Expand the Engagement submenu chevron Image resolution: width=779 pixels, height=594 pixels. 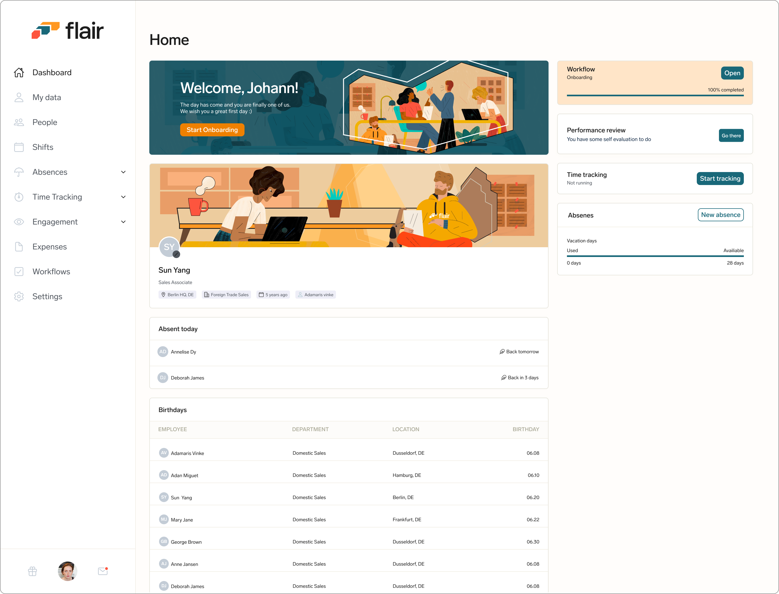pos(123,222)
